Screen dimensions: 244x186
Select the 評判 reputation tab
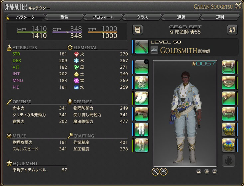coord(220,17)
